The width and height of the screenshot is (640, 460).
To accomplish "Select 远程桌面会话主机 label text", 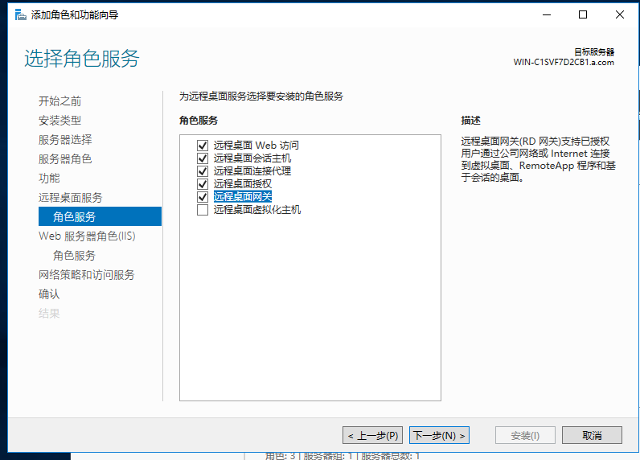I will pyautogui.click(x=252, y=158).
